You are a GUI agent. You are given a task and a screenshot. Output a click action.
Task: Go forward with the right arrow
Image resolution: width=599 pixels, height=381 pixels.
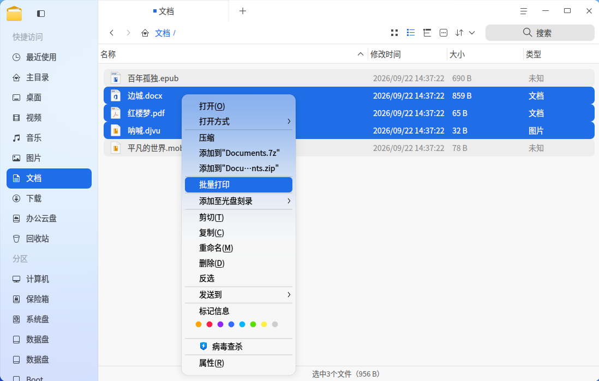coord(128,33)
